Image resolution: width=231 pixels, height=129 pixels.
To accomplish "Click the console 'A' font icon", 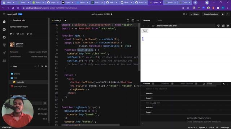I will point(224,83).
